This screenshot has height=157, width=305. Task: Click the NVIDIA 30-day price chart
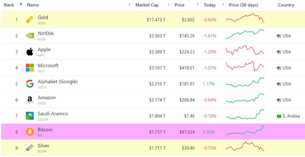245,34
